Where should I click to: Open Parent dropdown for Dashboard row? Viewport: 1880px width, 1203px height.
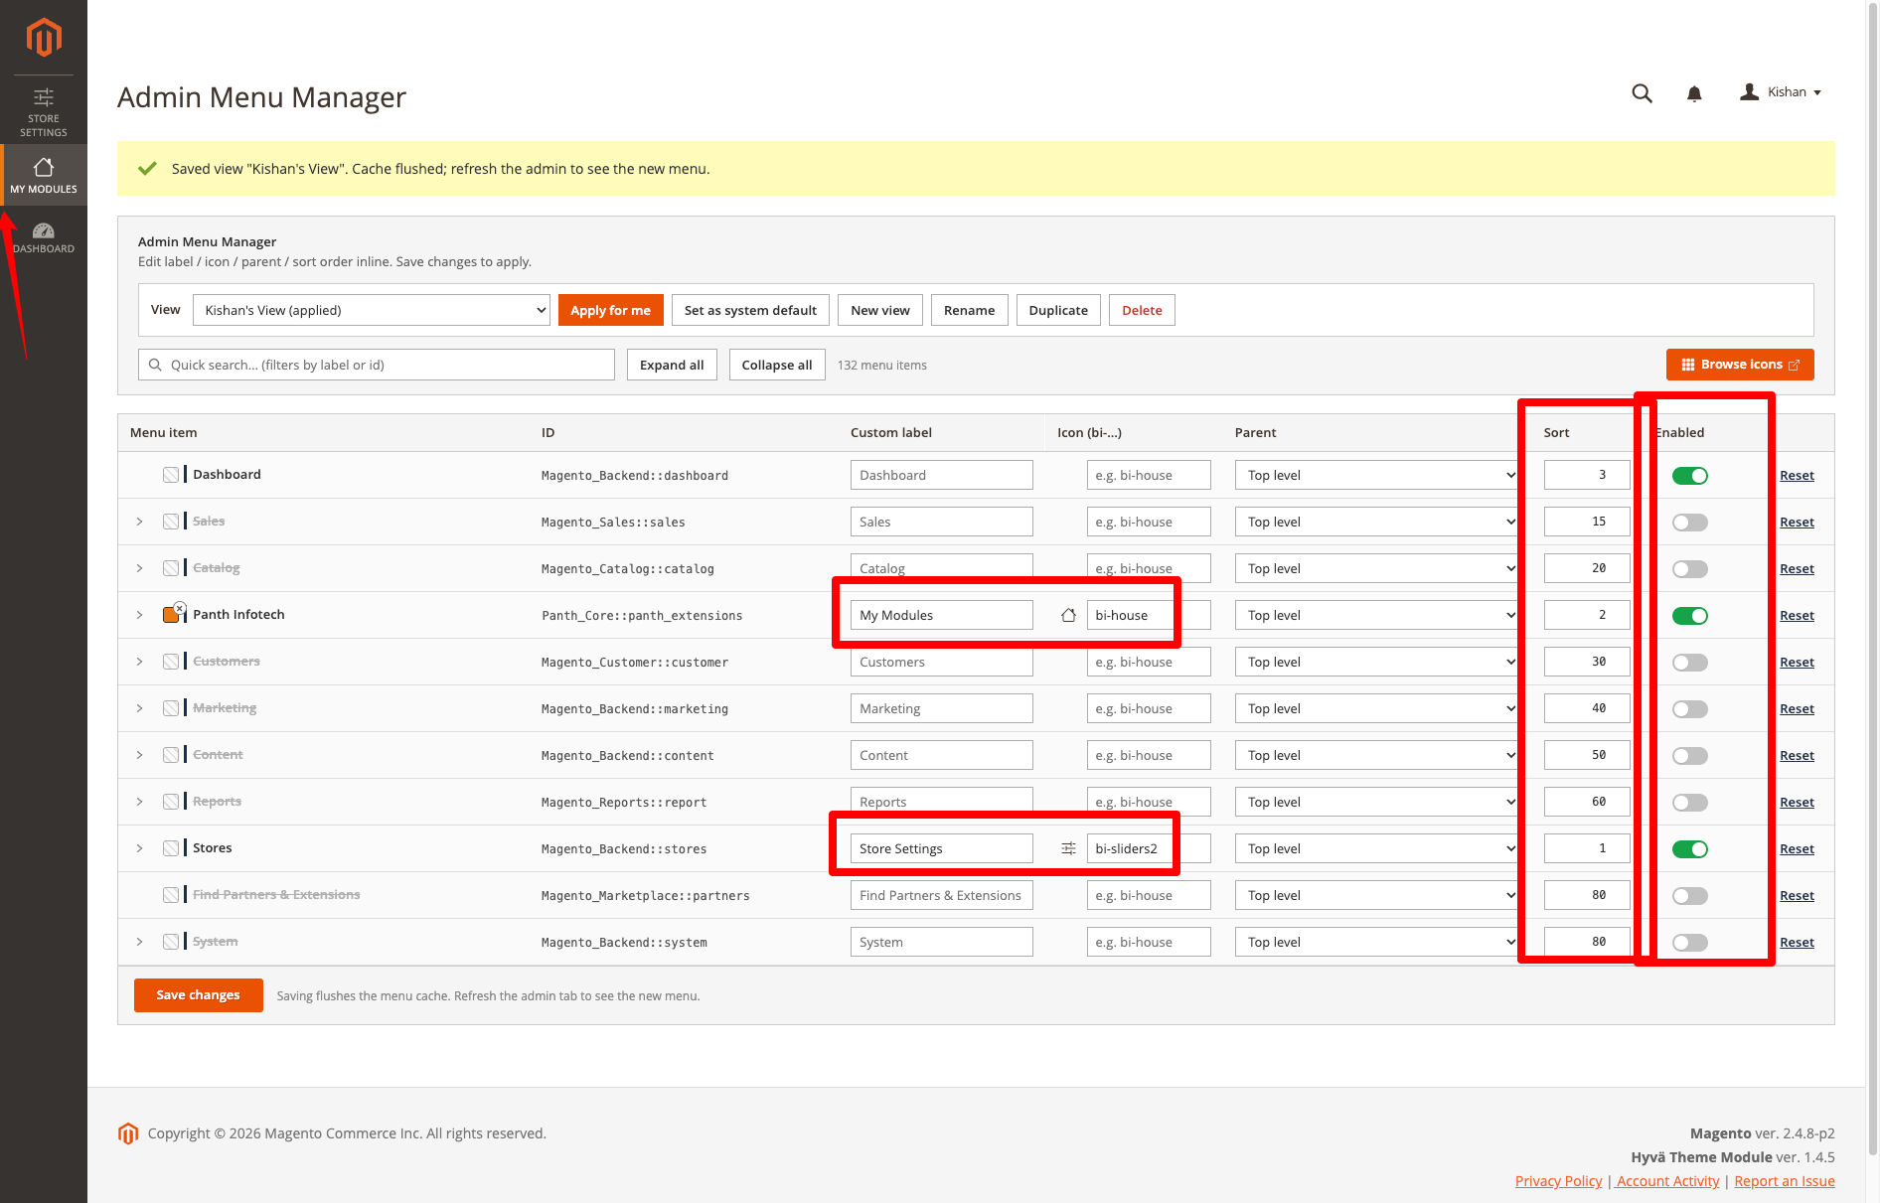click(x=1377, y=475)
